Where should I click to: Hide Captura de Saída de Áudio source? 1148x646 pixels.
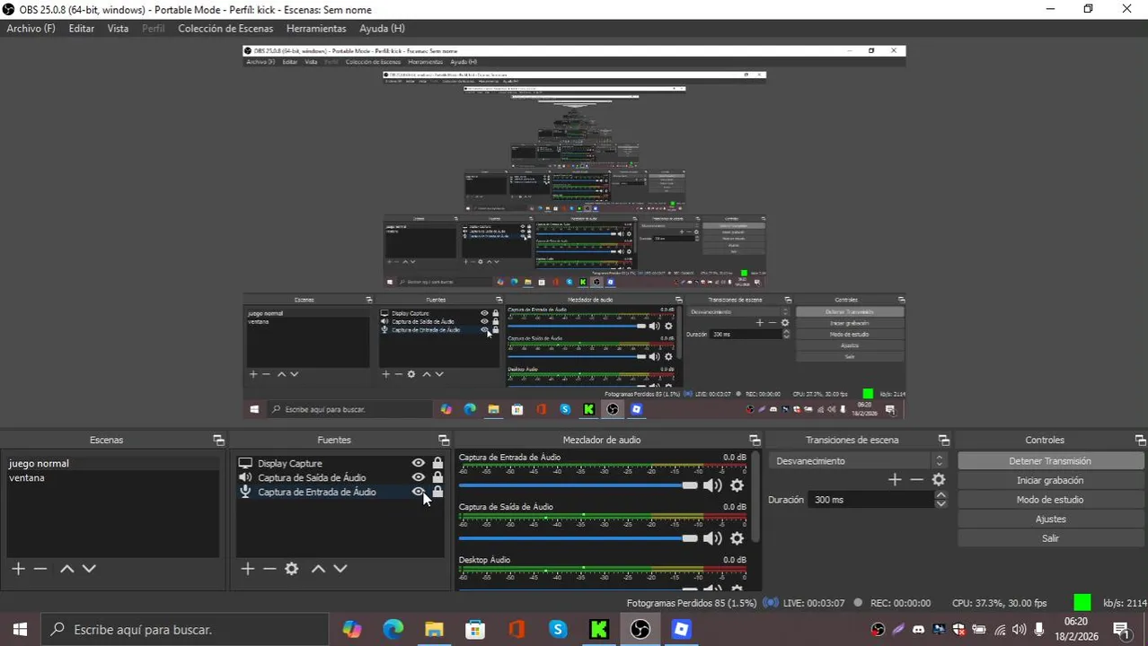click(x=419, y=478)
